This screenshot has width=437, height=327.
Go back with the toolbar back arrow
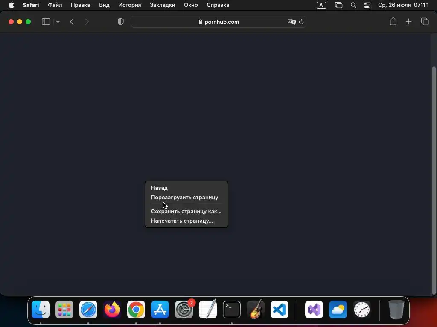click(x=72, y=22)
